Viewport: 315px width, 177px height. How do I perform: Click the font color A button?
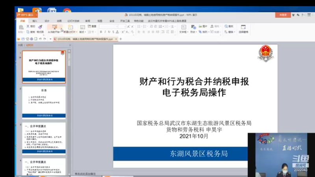coord(117,32)
